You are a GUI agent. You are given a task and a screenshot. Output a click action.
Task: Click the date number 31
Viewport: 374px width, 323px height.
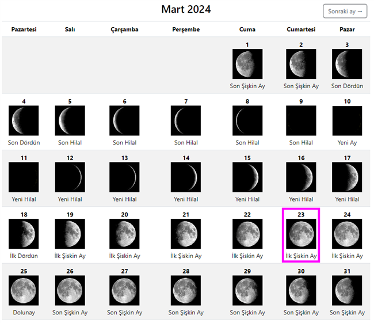(x=347, y=271)
